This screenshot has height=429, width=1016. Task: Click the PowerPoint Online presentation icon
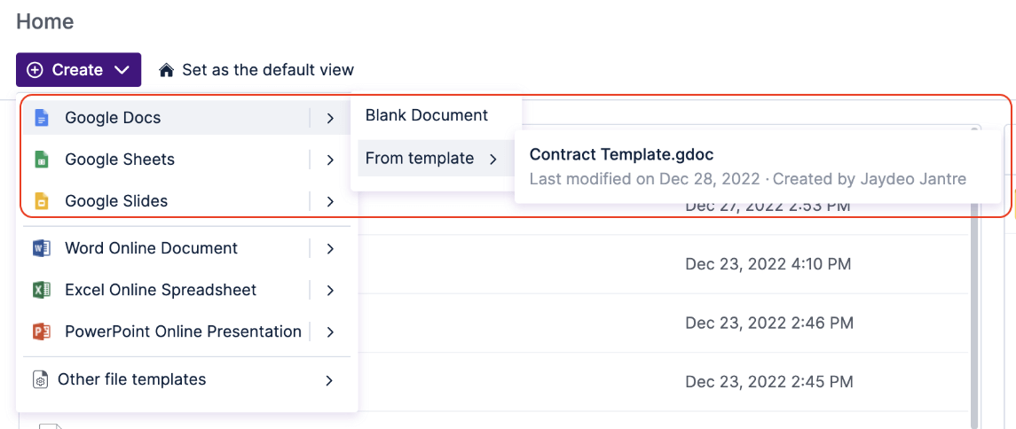[41, 331]
